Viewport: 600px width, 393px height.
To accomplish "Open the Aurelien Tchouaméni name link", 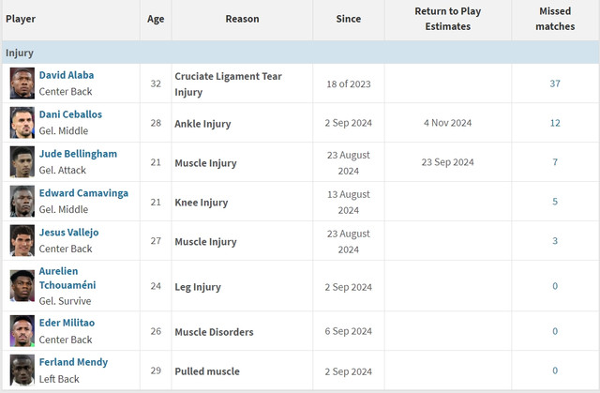I will pyautogui.click(x=67, y=279).
